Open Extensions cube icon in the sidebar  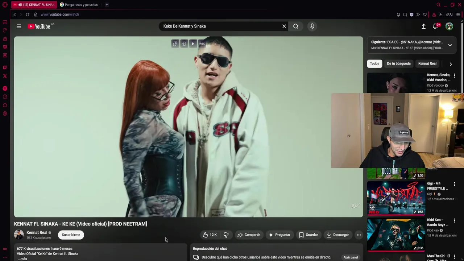tap(5, 105)
